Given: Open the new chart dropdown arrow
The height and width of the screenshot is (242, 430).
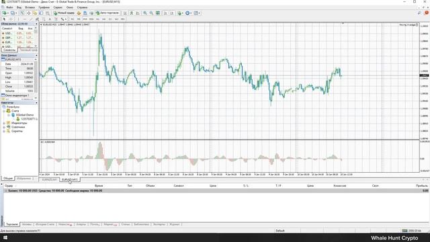Looking at the screenshot, I should [x=8, y=13].
